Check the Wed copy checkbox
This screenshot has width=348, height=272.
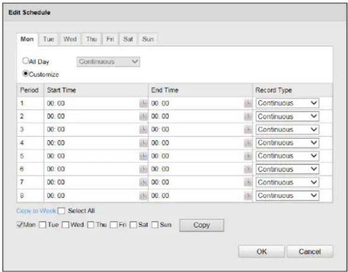[65, 225]
